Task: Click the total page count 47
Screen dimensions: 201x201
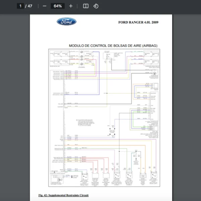Action: coord(30,6)
